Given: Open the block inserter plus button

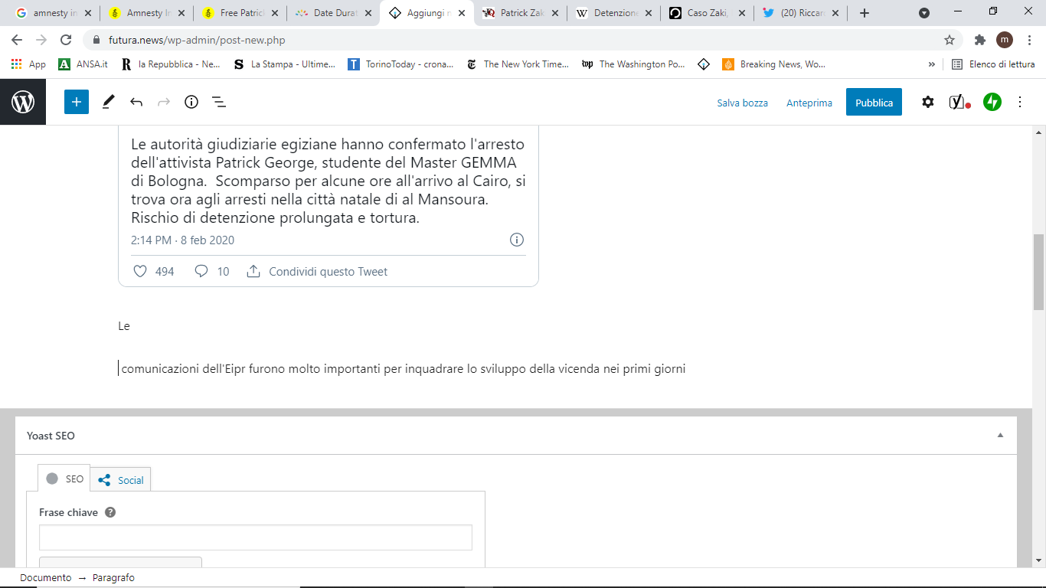Looking at the screenshot, I should (77, 102).
